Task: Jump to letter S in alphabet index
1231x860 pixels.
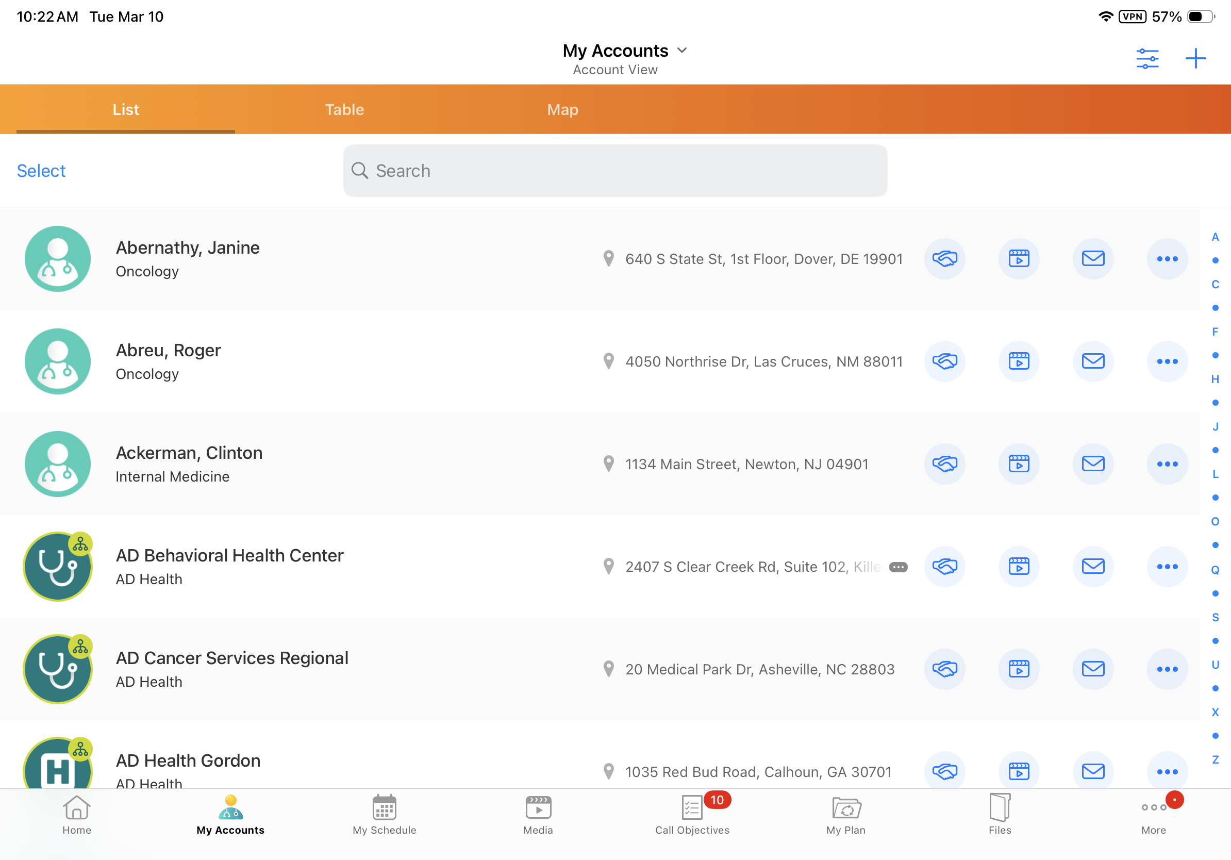Action: point(1215,617)
